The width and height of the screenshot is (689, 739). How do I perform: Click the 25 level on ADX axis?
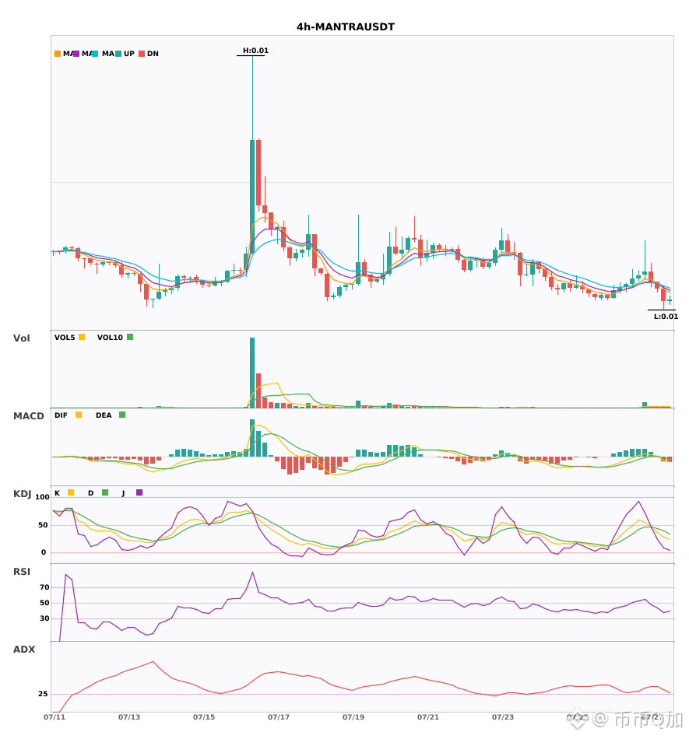tap(43, 694)
